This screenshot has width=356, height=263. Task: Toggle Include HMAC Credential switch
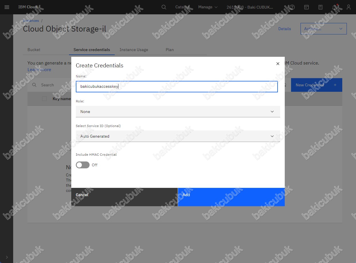[x=83, y=165]
